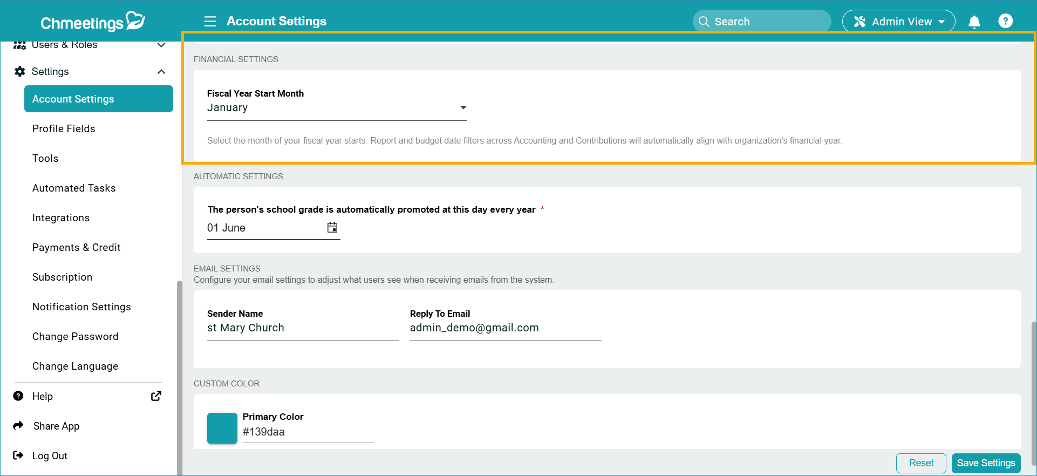The width and height of the screenshot is (1037, 476).
Task: Click the 01 June date field
Action: pyautogui.click(x=274, y=228)
